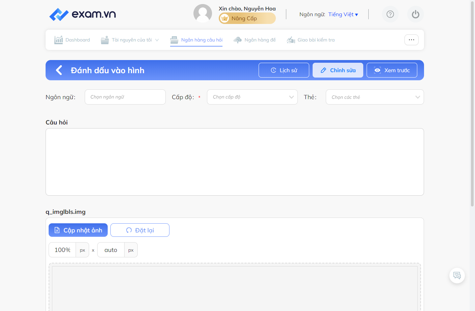Open the Giao bài kiểm tra tab
The height and width of the screenshot is (311, 475).
click(311, 40)
